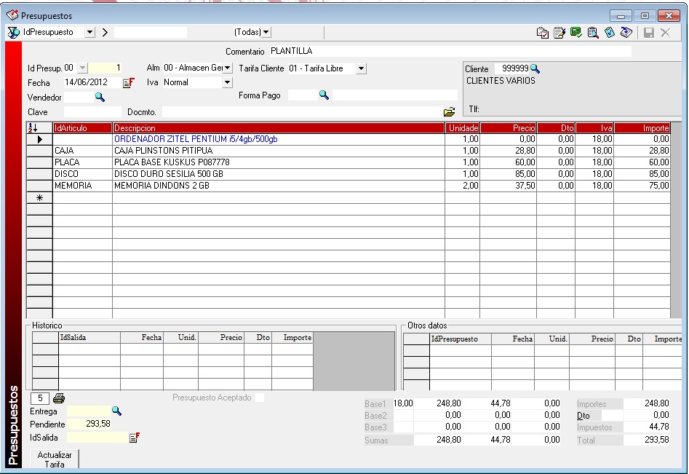Click the current row arrow selector
689x474 pixels.
coord(39,139)
